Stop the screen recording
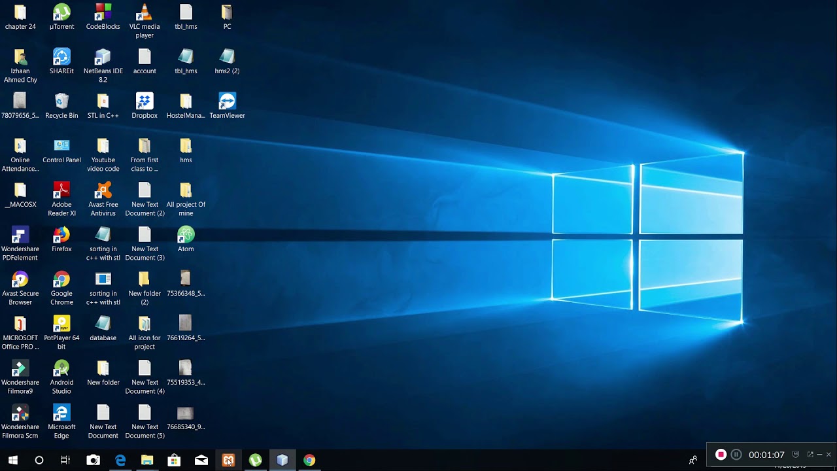837x471 pixels. (721, 455)
